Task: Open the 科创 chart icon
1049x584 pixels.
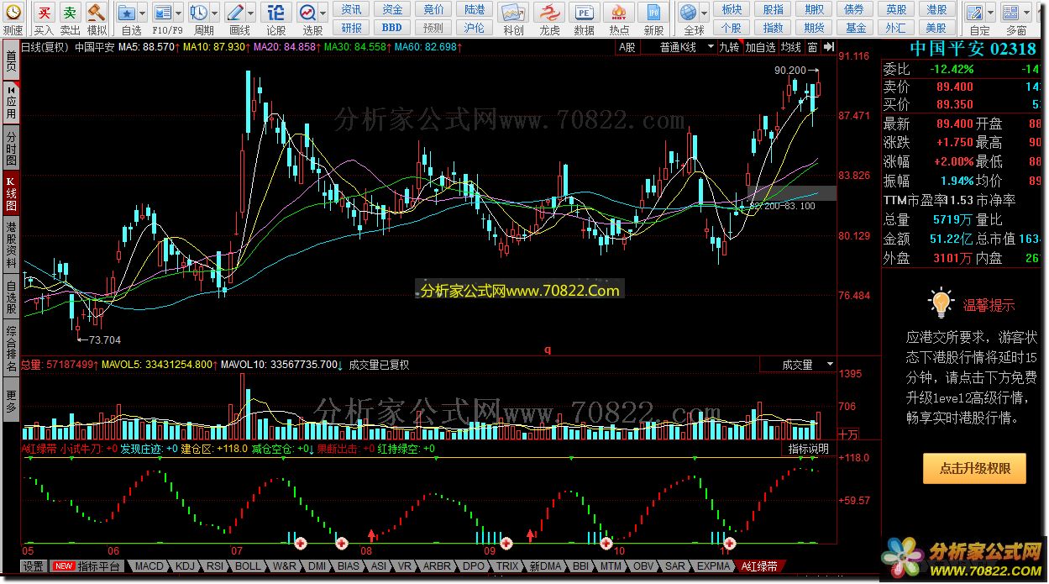Action: 512,13
